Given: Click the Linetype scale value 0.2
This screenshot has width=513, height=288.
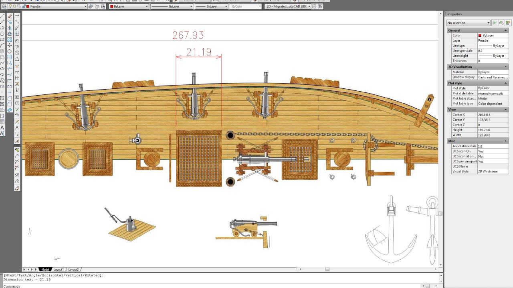Looking at the screenshot, I should [x=493, y=51].
